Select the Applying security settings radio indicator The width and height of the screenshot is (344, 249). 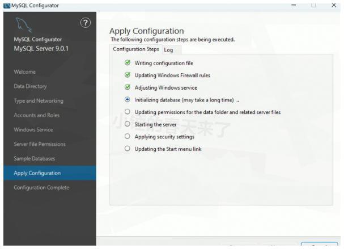tap(128, 137)
